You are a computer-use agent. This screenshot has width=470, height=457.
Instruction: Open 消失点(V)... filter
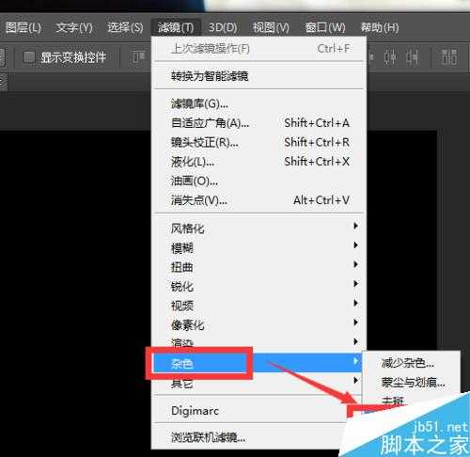click(x=258, y=200)
